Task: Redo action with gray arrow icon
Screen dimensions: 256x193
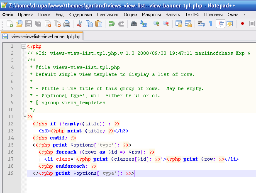Action: coord(121,24)
